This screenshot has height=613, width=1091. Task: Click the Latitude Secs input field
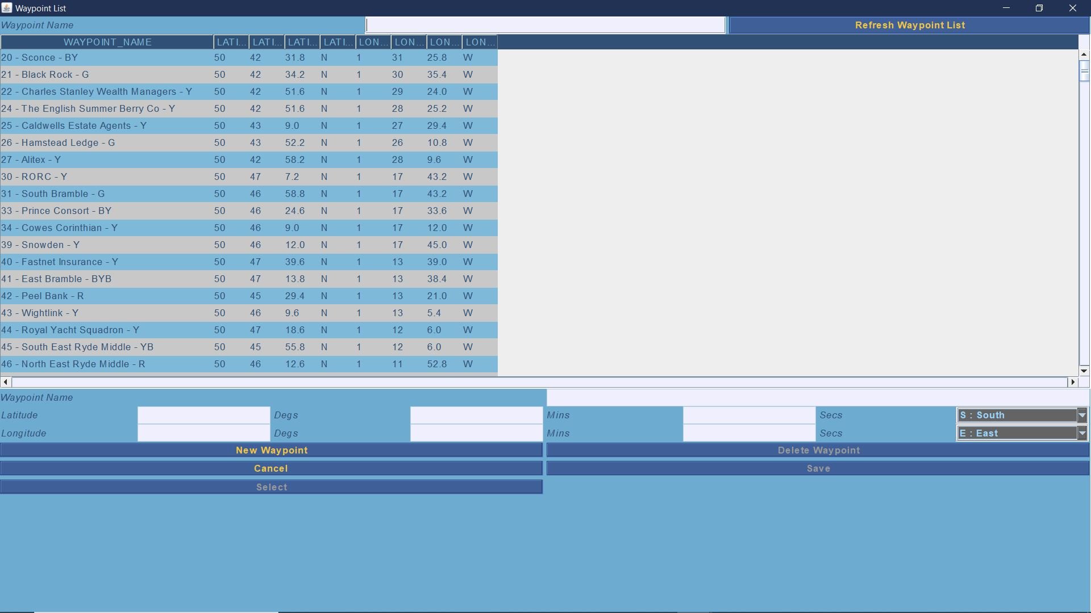[749, 415]
